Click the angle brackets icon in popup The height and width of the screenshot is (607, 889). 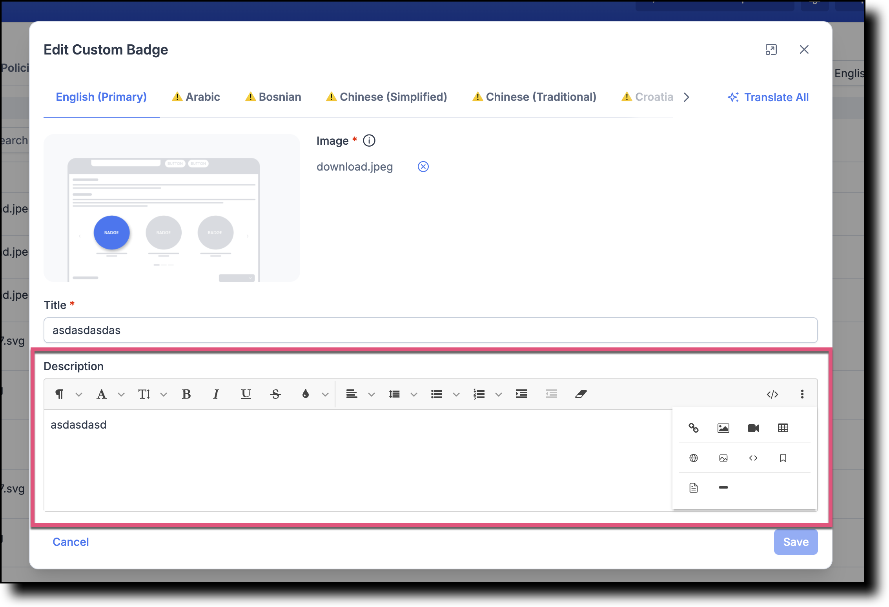pos(753,458)
